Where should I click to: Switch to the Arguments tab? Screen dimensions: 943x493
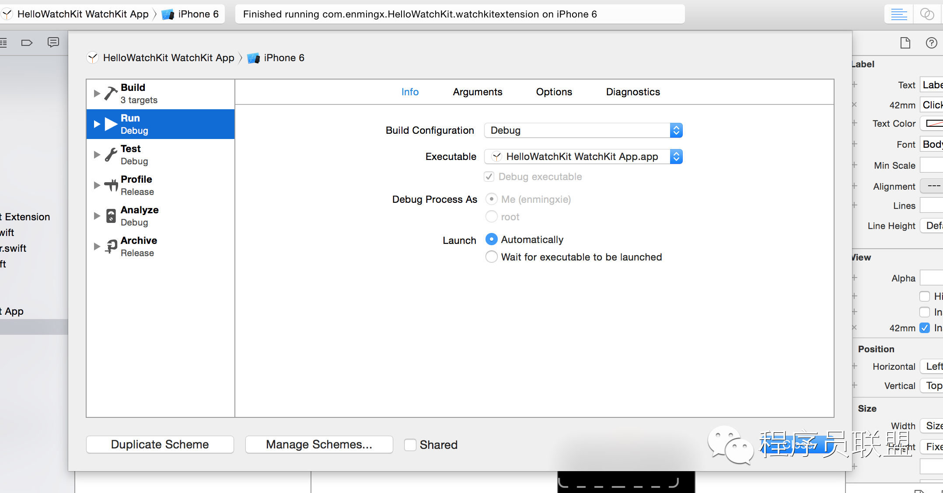coord(478,92)
